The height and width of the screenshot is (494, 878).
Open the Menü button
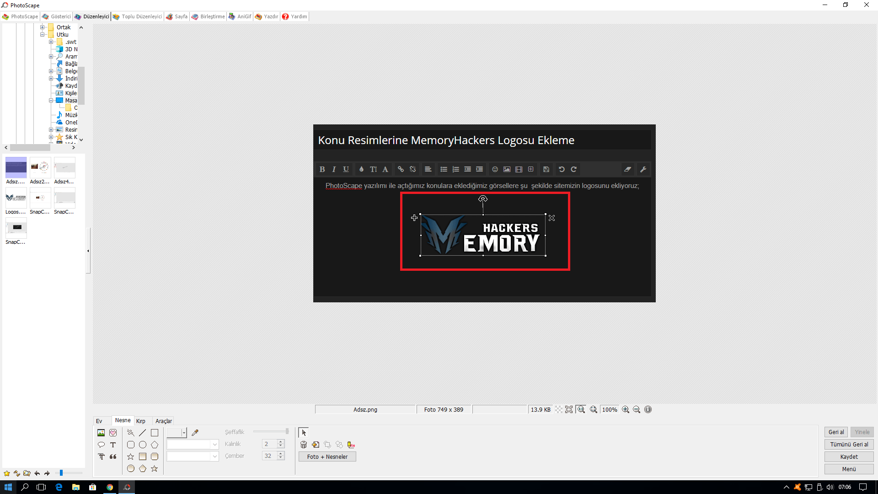pos(849,469)
